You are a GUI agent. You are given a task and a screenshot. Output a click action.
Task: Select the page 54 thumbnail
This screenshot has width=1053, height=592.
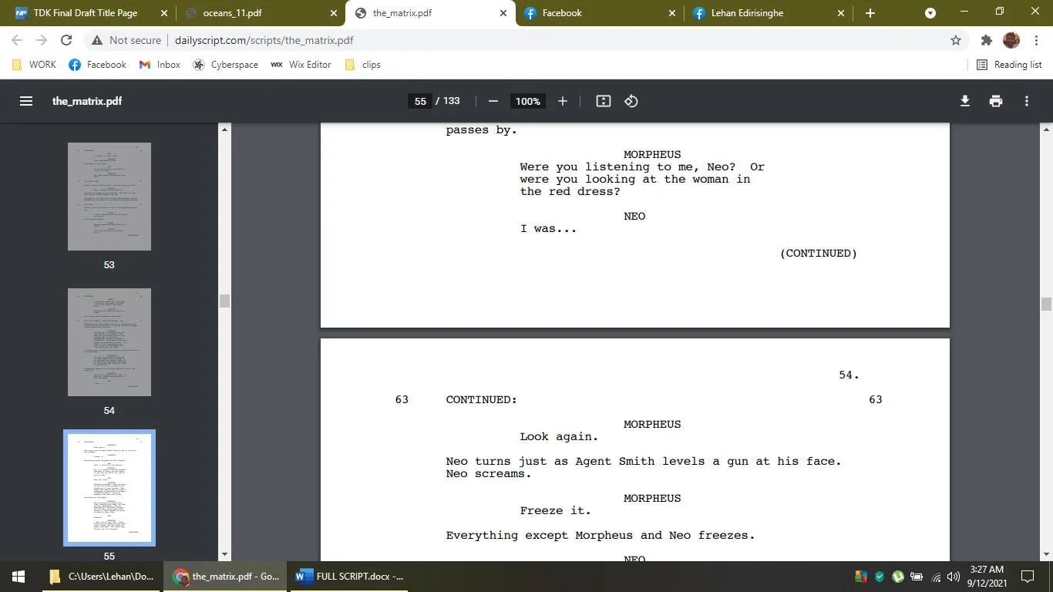coord(109,342)
